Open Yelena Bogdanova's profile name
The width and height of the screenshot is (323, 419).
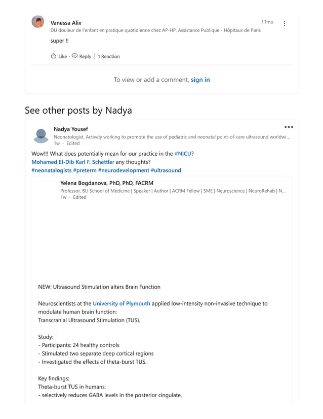106,183
